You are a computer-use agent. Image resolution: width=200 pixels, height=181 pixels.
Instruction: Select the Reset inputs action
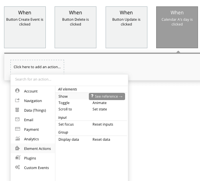pos(103,124)
